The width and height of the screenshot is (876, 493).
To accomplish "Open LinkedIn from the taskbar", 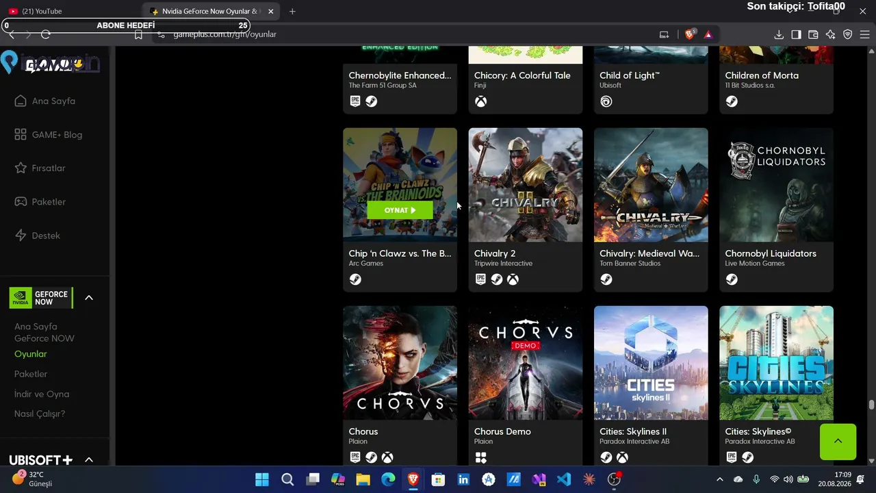I will [x=463, y=479].
